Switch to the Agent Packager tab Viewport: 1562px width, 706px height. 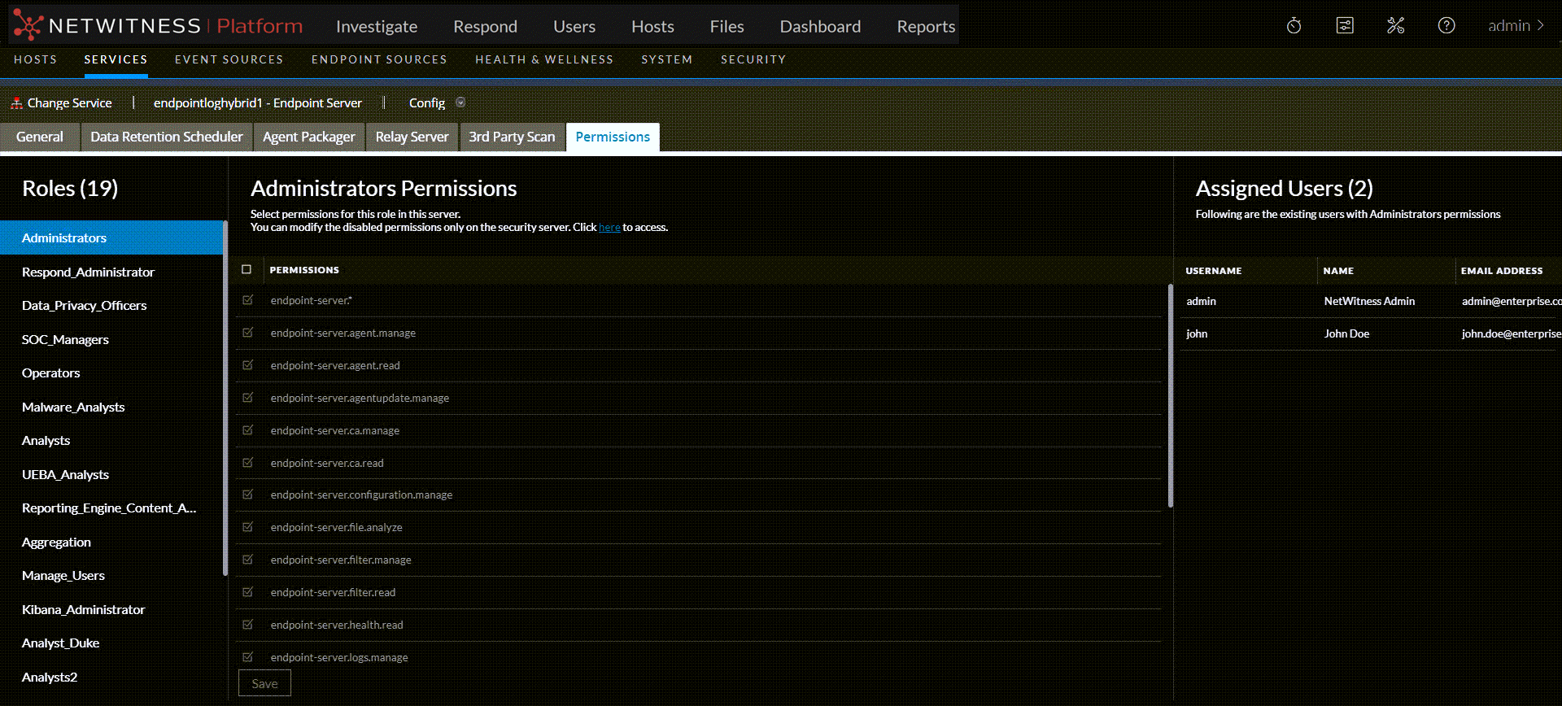(308, 137)
